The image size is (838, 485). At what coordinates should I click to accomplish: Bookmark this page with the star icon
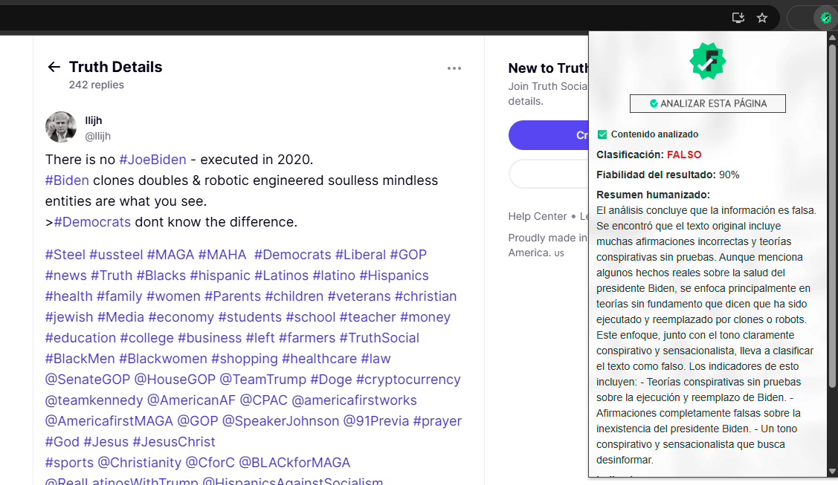(762, 18)
